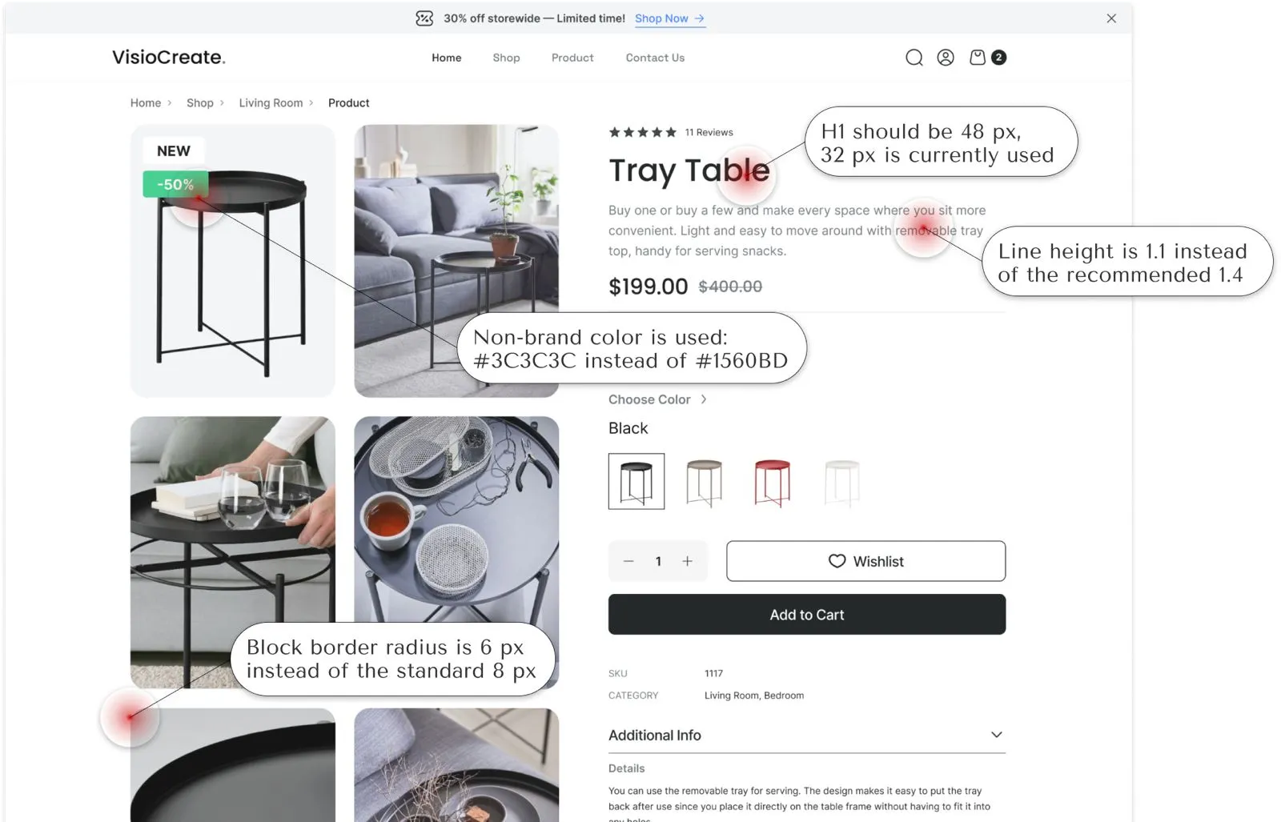Open the Shop menu item
Image resolution: width=1281 pixels, height=822 pixels.
pyautogui.click(x=506, y=58)
